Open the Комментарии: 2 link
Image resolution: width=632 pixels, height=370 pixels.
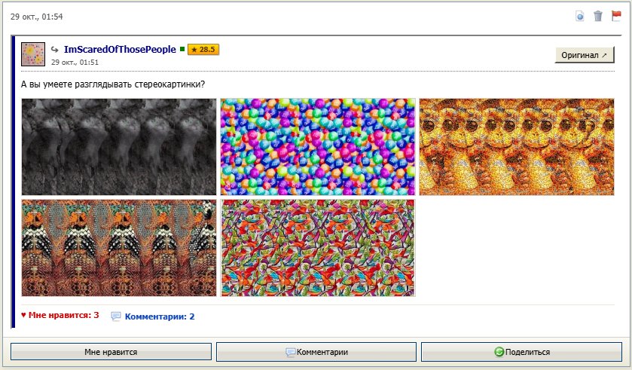click(x=160, y=316)
